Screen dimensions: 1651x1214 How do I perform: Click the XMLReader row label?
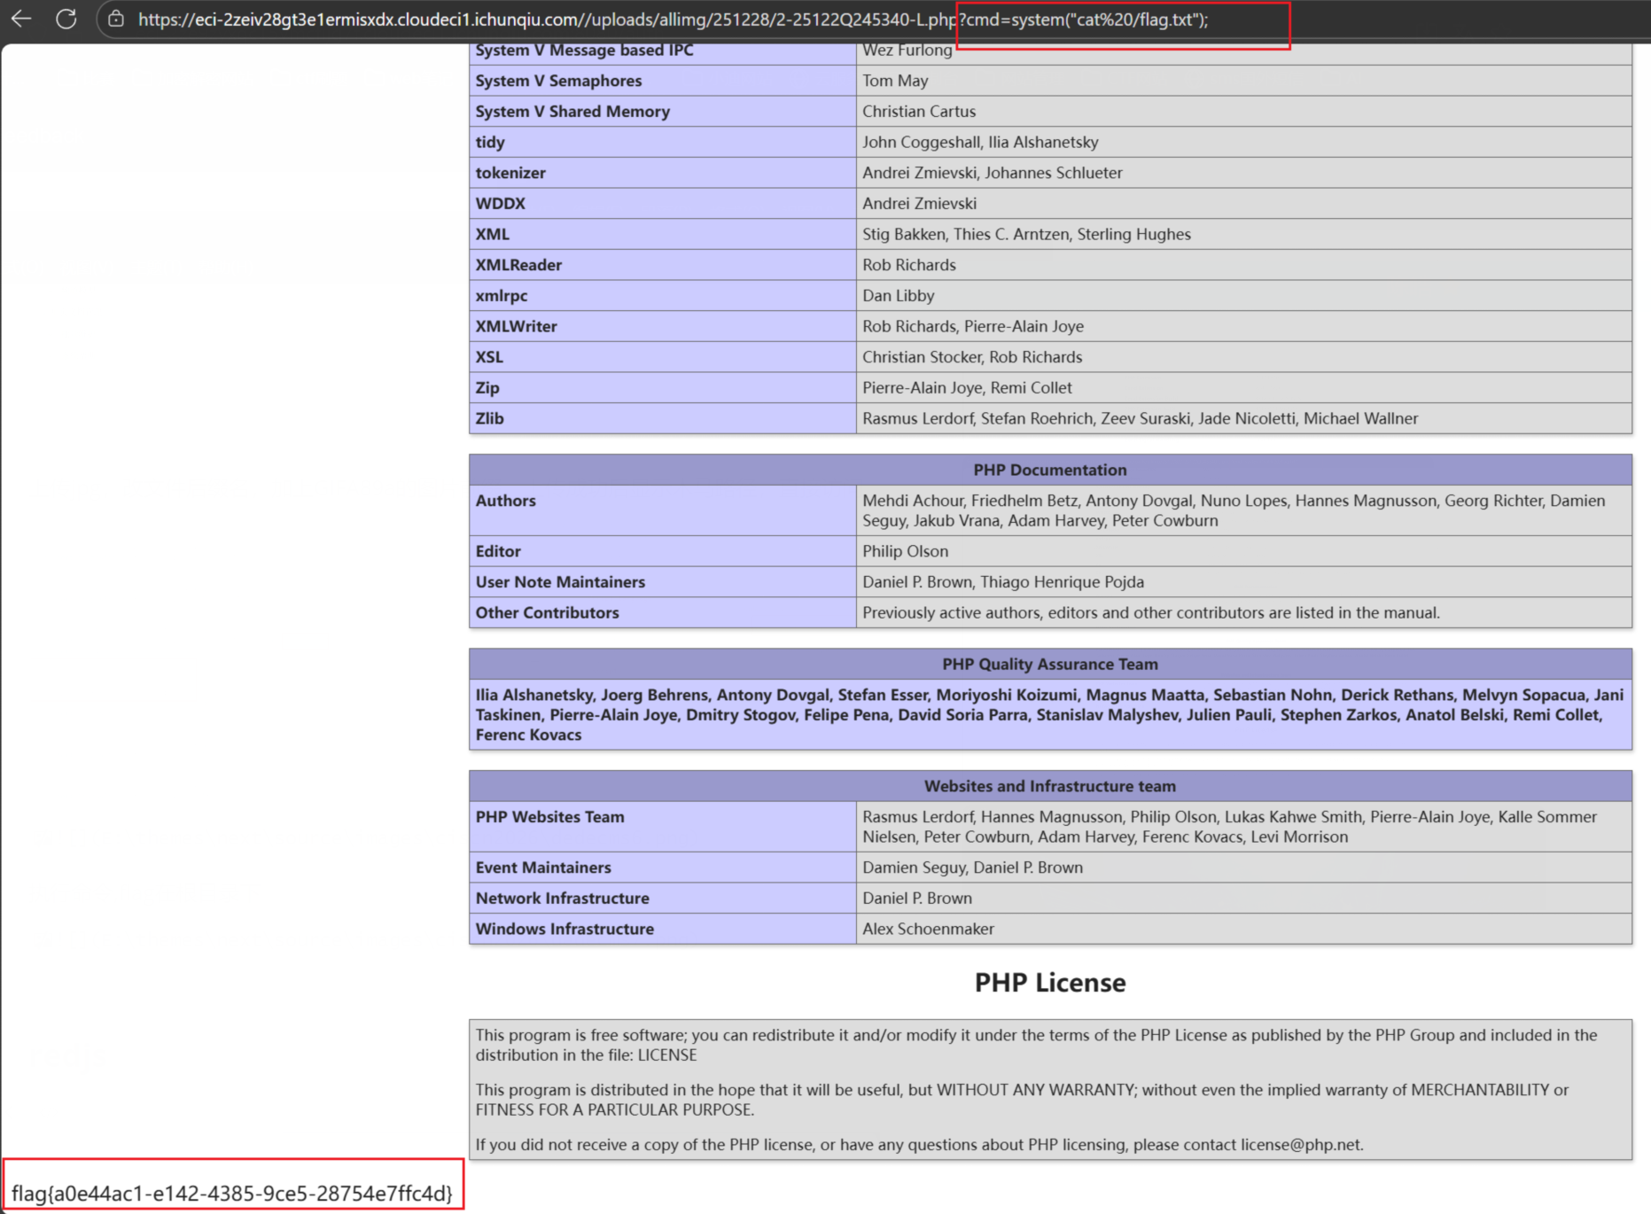coord(518,265)
